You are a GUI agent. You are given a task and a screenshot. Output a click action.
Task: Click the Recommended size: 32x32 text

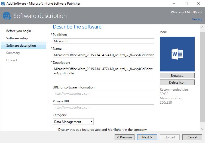click(174, 92)
